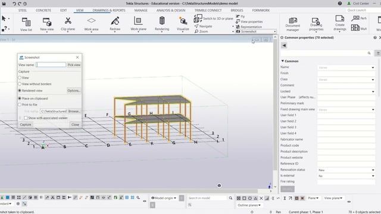Click the Save disk icon
Screen dimensions: 381x214
(4, 4)
